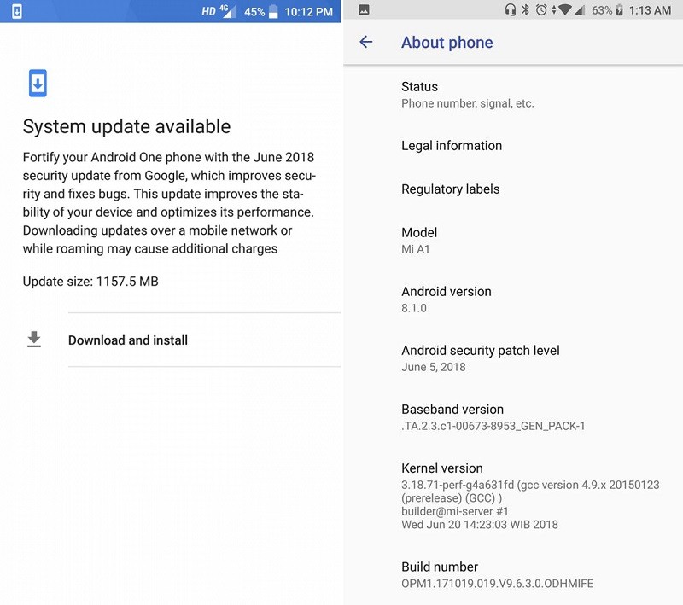Open Regulatory labels
Screen dimensions: 683x605
coord(513,189)
